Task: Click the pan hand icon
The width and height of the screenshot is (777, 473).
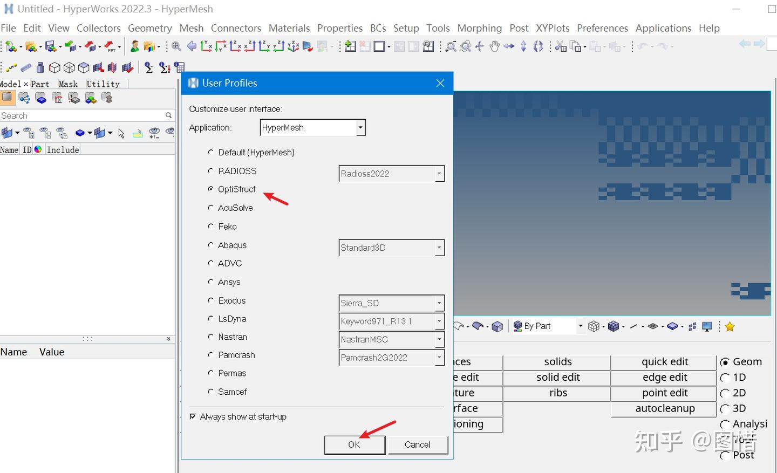Action: pyautogui.click(x=494, y=46)
